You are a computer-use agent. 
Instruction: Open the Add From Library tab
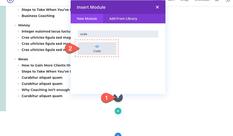point(123,19)
